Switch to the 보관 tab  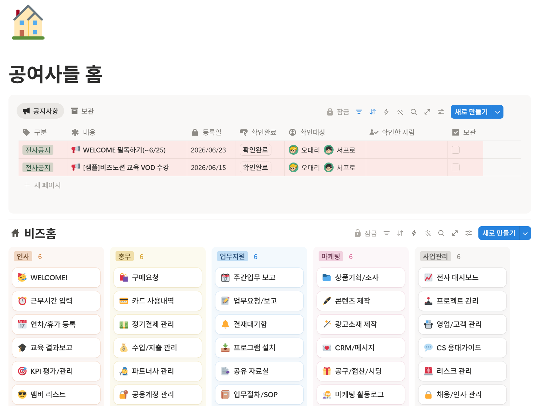pyautogui.click(x=82, y=111)
